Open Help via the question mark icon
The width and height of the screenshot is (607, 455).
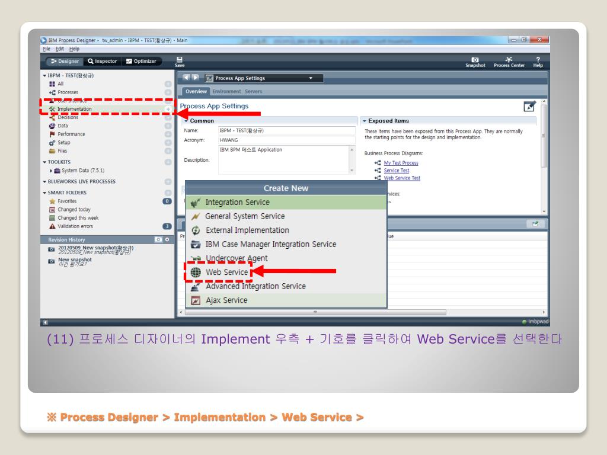tap(538, 59)
